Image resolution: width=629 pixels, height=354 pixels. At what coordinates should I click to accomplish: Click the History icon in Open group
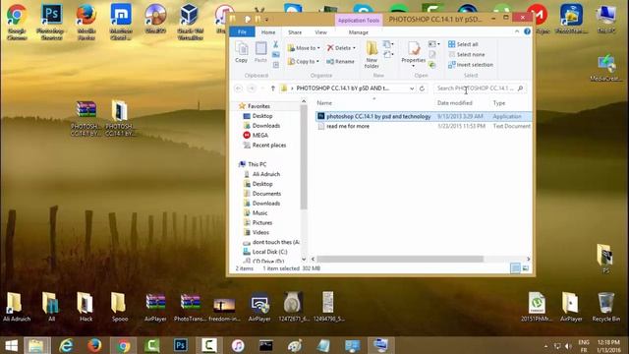click(x=432, y=65)
